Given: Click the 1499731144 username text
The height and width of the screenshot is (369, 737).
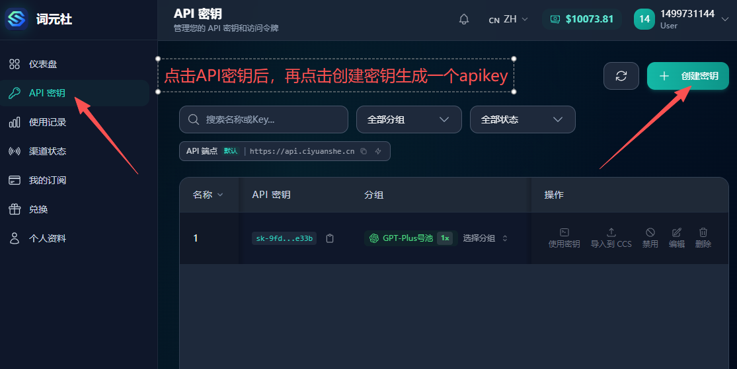Looking at the screenshot, I should (x=687, y=14).
